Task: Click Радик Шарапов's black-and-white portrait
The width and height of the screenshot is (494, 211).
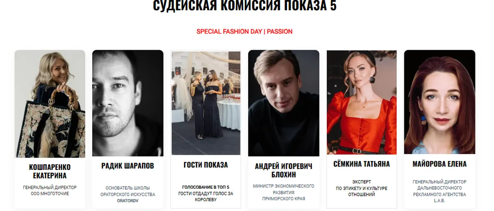Action: 128,103
